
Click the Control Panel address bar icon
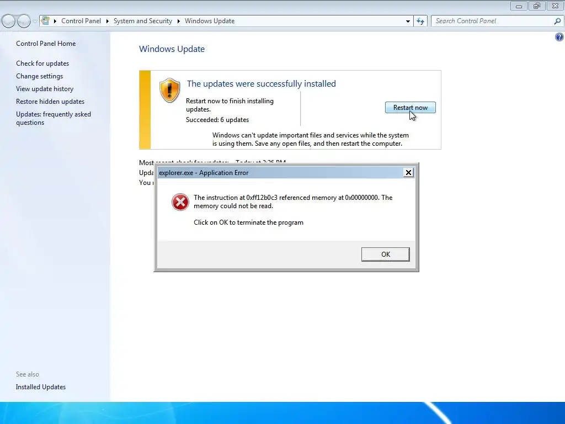(45, 20)
